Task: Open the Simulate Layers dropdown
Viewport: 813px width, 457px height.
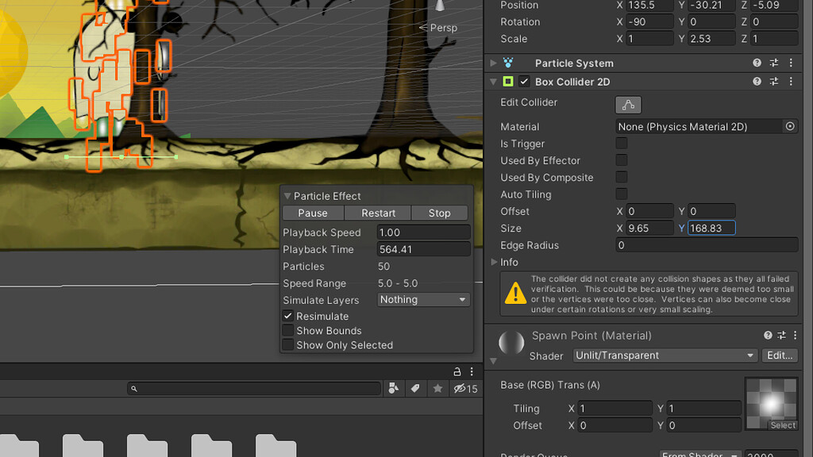Action: 422,300
